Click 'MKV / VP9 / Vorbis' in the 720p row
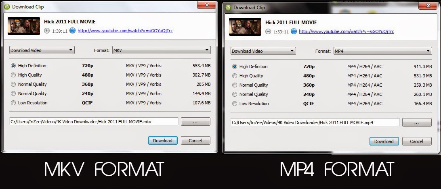Screen dimensions: 441x189 point(144,66)
